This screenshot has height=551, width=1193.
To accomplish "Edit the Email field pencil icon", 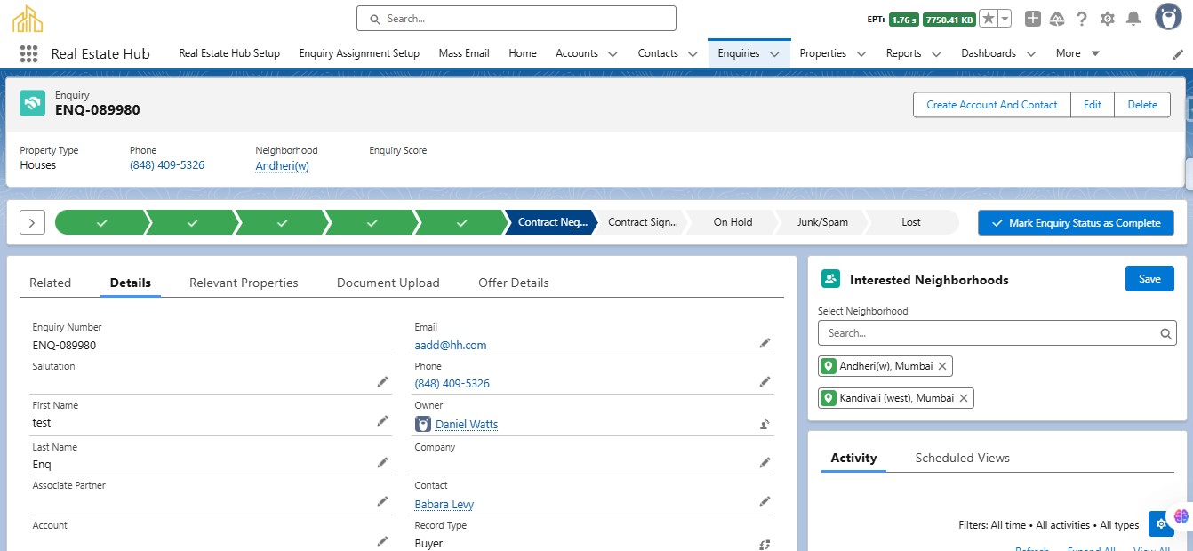I will [x=764, y=343].
